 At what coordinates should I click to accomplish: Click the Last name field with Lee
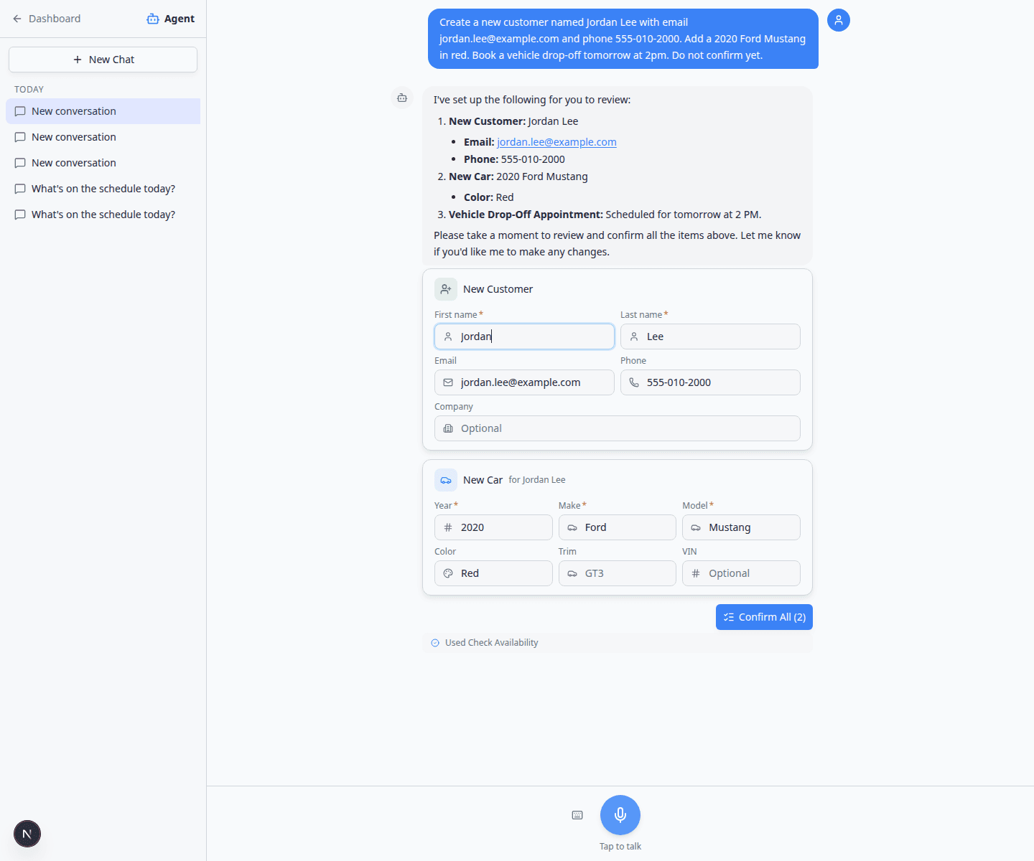tap(710, 337)
